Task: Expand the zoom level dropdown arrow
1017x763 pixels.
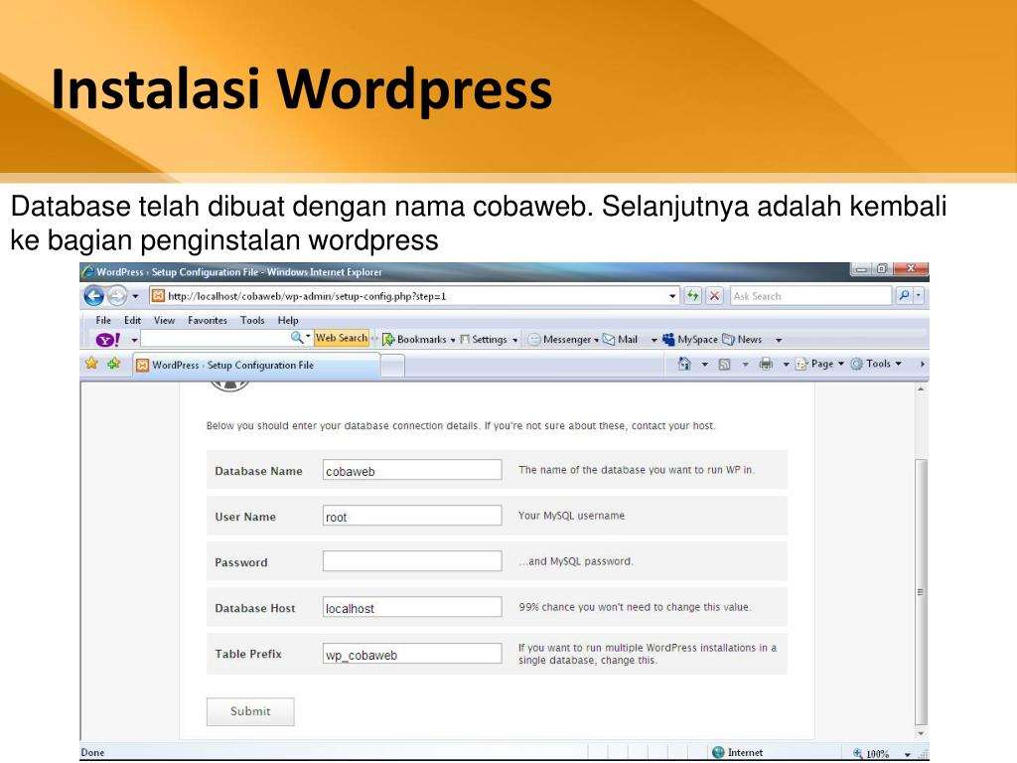Action: pyautogui.click(x=908, y=754)
